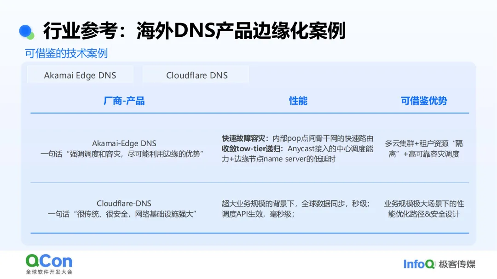Image resolution: width=497 pixels, height=279 pixels.
Task: Click the line 调度API生效，毫秒级
Action: click(258, 214)
